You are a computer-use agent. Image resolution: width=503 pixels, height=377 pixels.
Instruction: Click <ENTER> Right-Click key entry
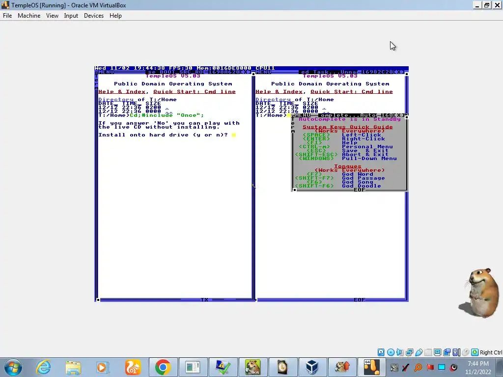pos(343,139)
